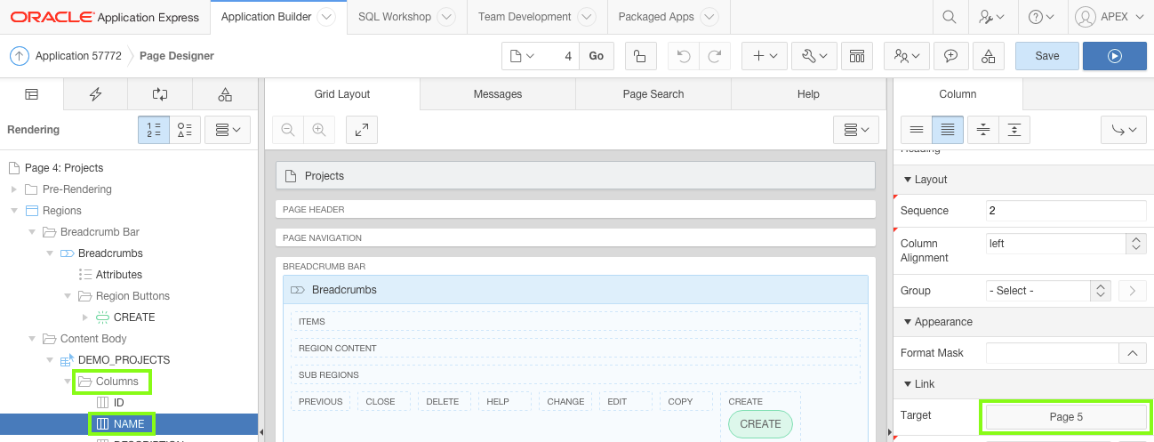Screen dimensions: 1154x442
Task: Toggle Show Common properties in Column pane
Action: [917, 130]
